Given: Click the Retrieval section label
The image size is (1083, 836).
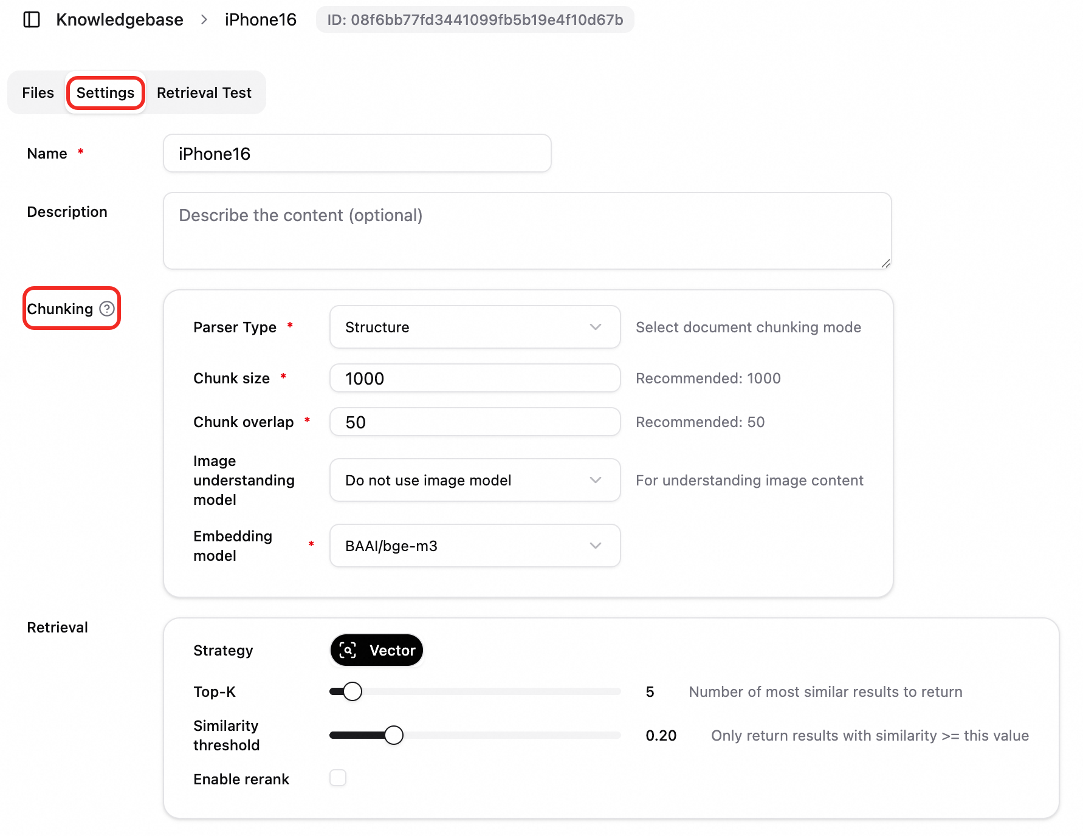Looking at the screenshot, I should point(58,627).
